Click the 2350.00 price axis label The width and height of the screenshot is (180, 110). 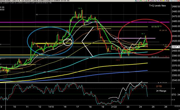click(x=176, y=75)
